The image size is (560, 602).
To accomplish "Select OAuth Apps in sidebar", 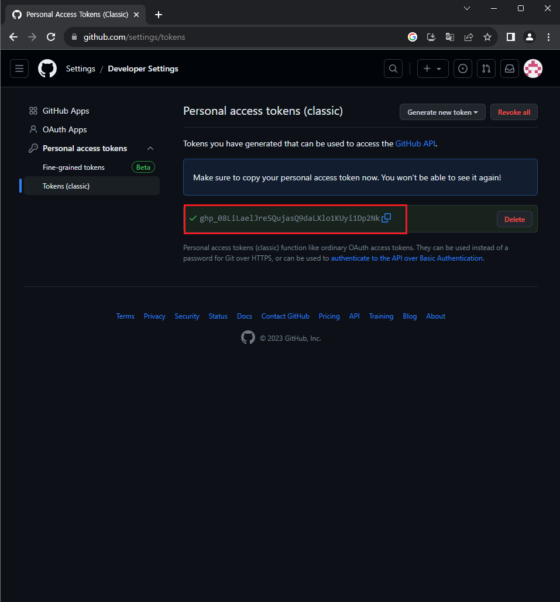I will pos(64,129).
